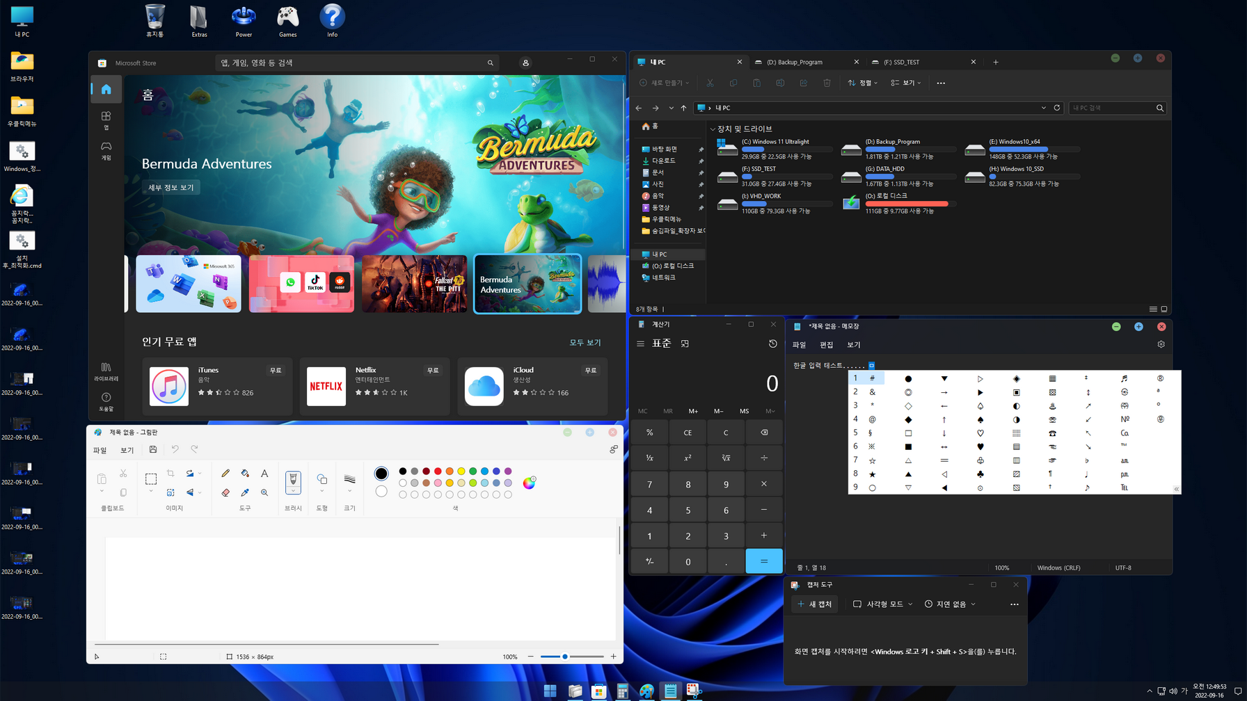Expand the address bar history dropdown in File Explorer

coord(1043,108)
